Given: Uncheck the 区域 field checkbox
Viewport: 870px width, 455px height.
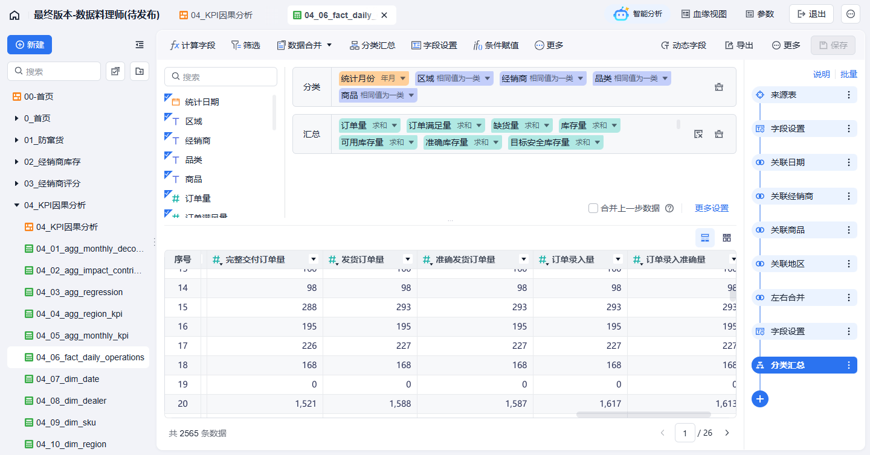Looking at the screenshot, I should point(169,118).
